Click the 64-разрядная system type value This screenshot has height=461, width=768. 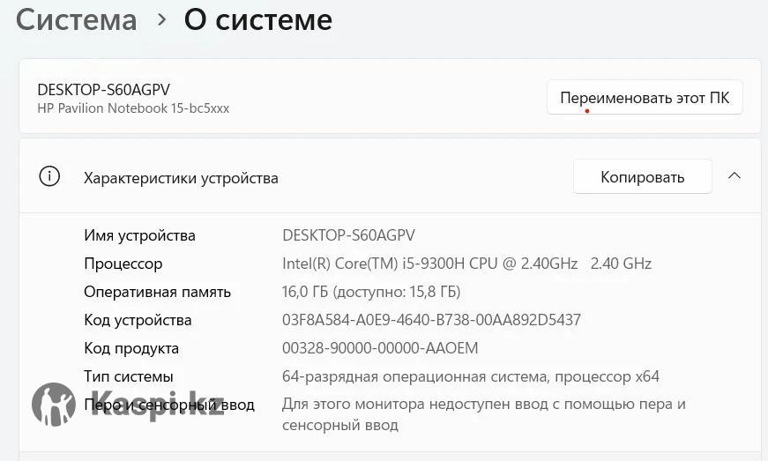470,376
